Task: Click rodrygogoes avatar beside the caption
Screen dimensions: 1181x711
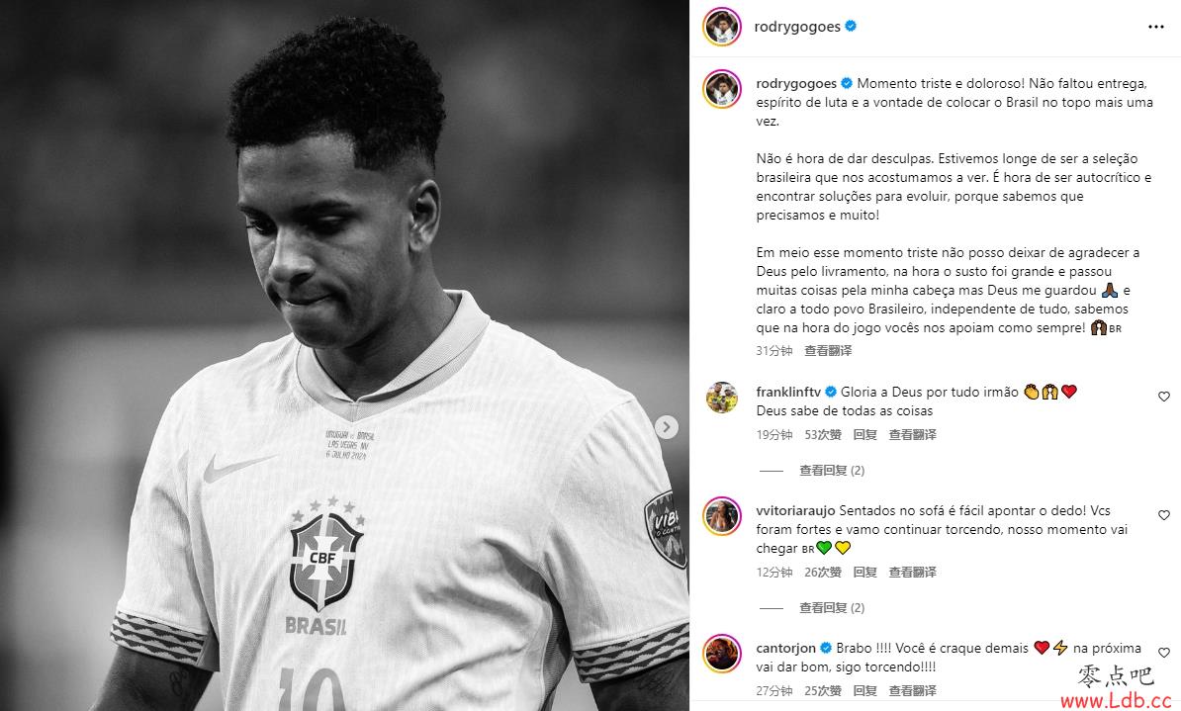Action: (x=721, y=89)
